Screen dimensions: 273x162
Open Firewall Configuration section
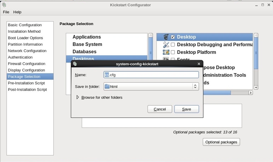point(30,64)
